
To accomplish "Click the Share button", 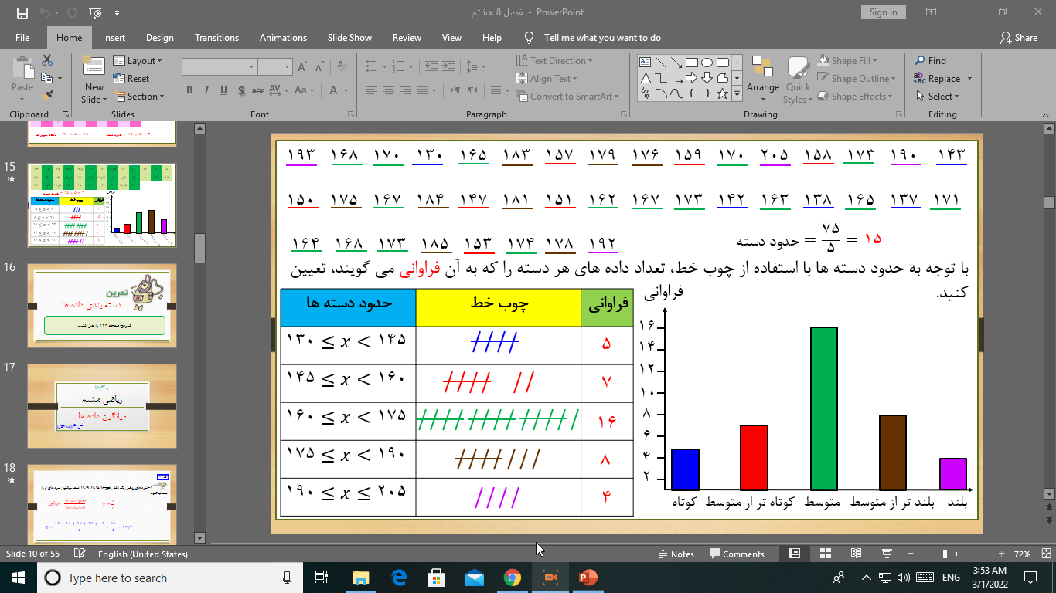I will (1018, 38).
